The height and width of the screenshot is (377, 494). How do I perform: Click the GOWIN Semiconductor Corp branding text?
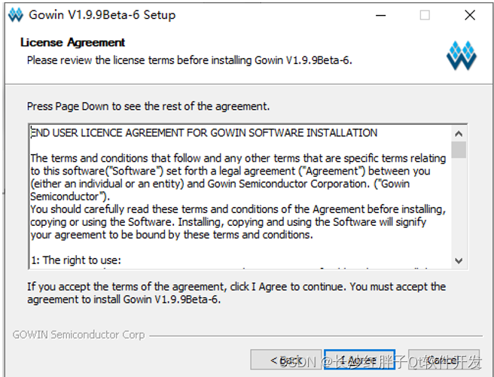(x=78, y=334)
